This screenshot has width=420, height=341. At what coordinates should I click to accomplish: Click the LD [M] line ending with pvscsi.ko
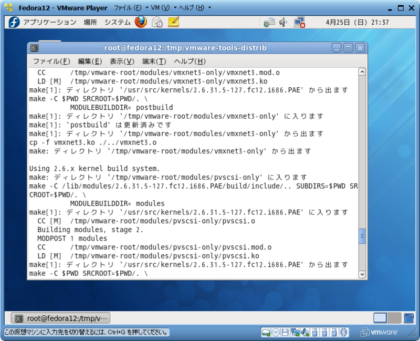click(148, 256)
